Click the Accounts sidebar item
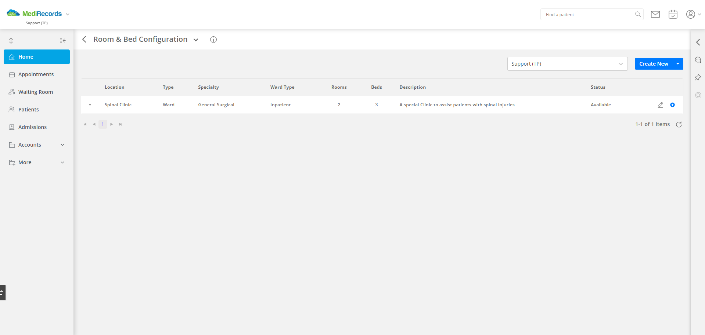The height and width of the screenshot is (335, 705). pos(30,145)
